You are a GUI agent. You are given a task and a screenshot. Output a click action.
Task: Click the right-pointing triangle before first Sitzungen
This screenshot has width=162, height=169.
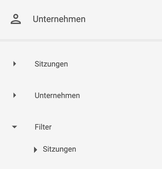tap(14, 64)
